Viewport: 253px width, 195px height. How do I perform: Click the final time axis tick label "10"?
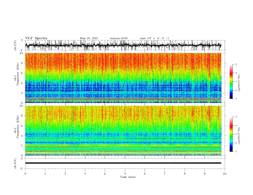[x=225, y=174]
